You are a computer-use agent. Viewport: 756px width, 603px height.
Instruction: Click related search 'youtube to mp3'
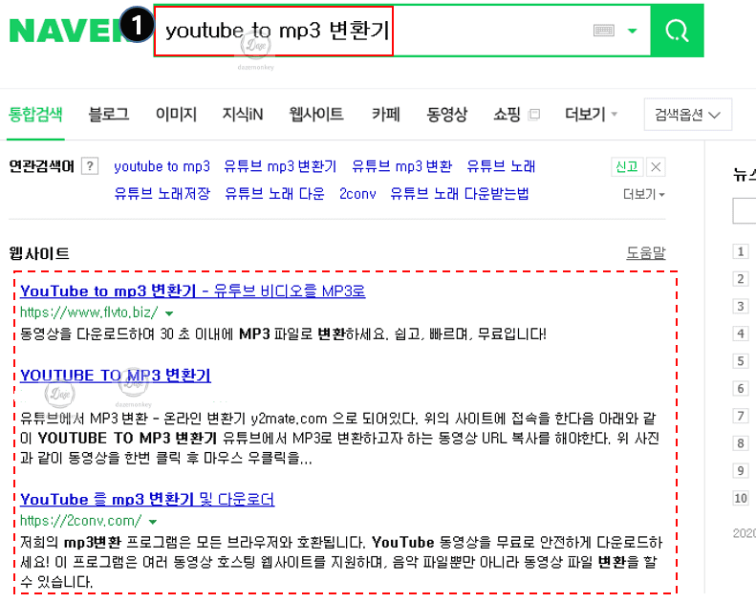tap(162, 167)
